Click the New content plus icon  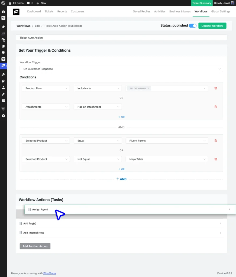38,3
